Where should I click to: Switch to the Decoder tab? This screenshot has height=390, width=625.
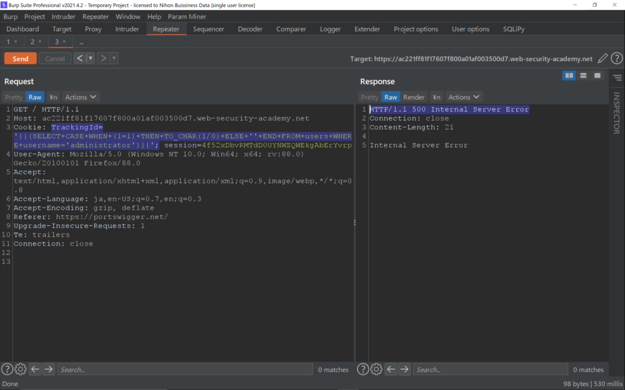click(x=251, y=29)
